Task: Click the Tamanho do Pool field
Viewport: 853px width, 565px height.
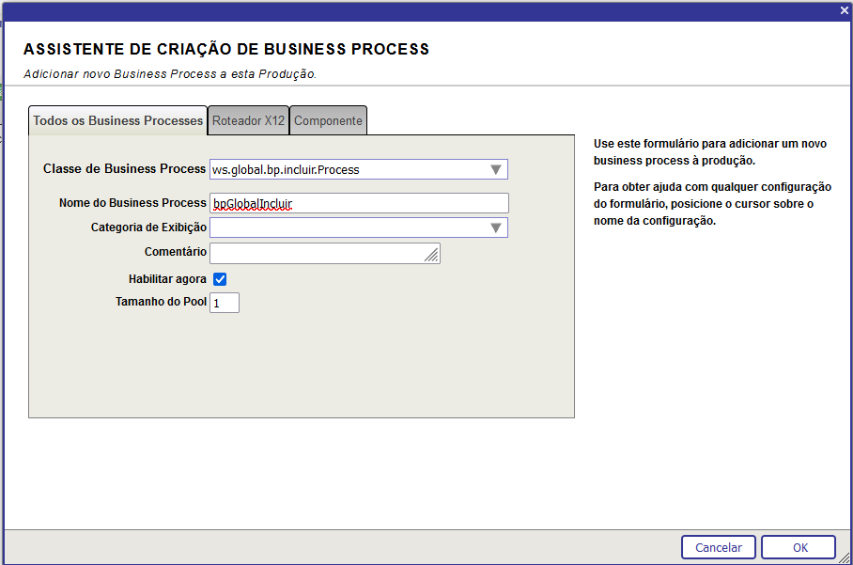Action: [225, 303]
